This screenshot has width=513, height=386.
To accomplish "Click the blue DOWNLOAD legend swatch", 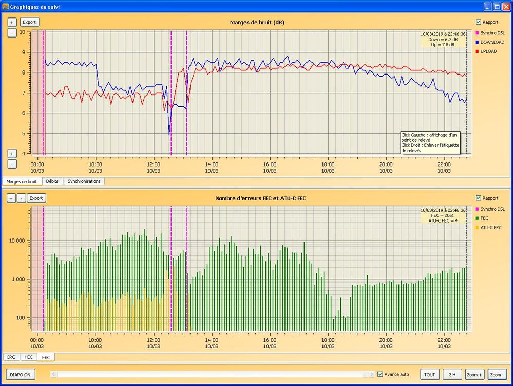I will pos(477,42).
